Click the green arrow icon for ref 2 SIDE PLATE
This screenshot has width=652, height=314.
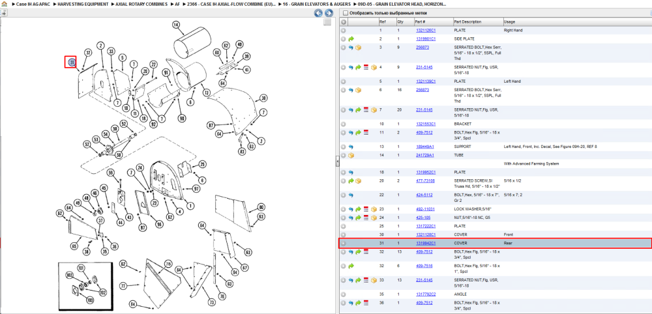click(351, 39)
